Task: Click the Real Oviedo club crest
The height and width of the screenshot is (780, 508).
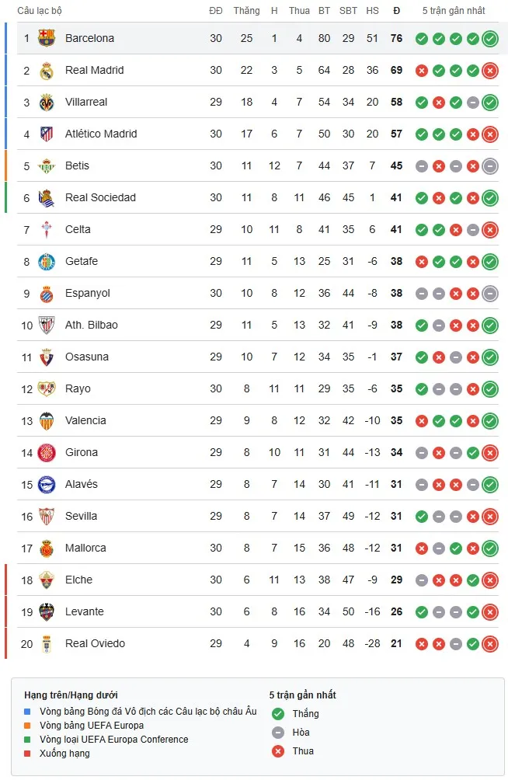Action: (47, 643)
